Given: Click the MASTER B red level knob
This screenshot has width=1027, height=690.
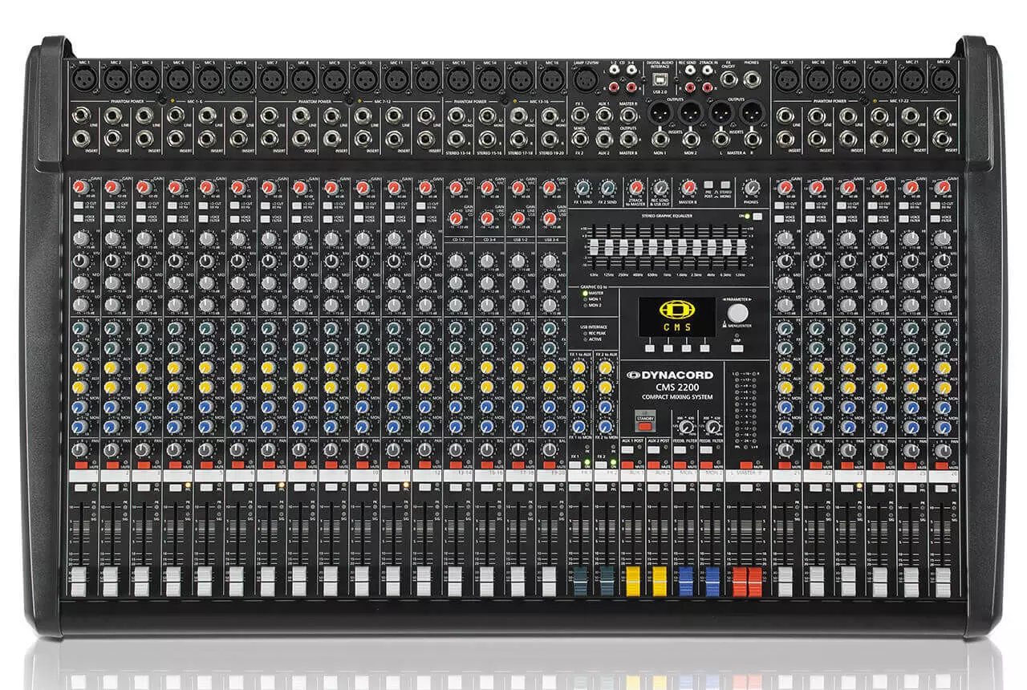Looking at the screenshot, I should coord(688,187).
